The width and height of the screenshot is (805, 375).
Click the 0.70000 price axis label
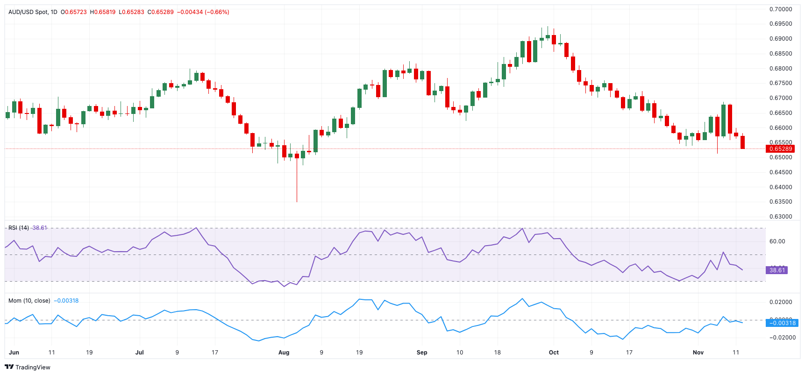pos(781,9)
